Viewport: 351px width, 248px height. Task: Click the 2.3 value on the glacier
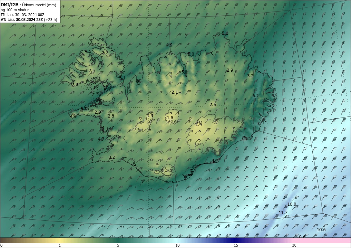click(x=165, y=171)
